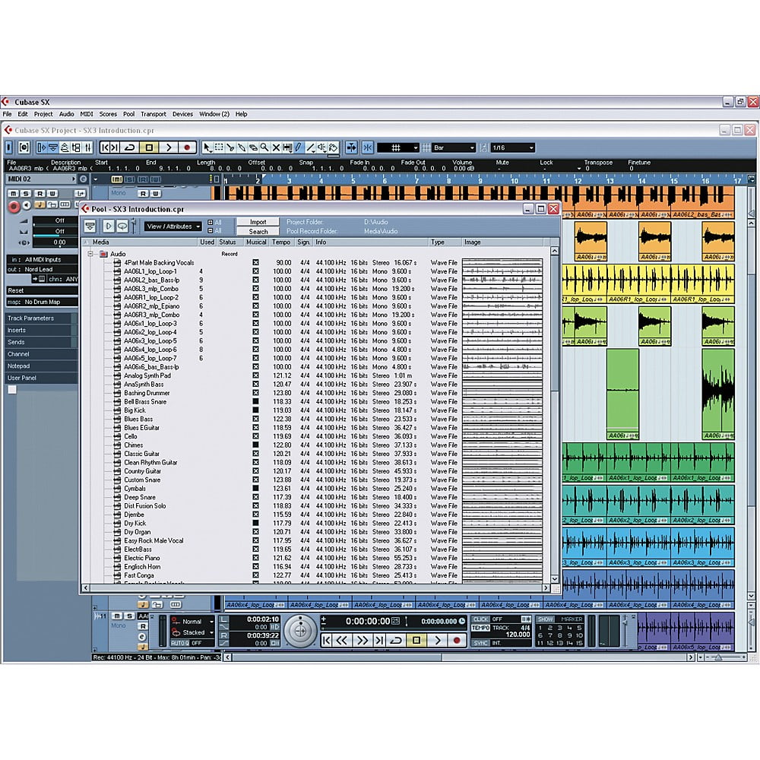Toggle Musical mode for Big Kick
The width and height of the screenshot is (760, 760).
[x=255, y=410]
